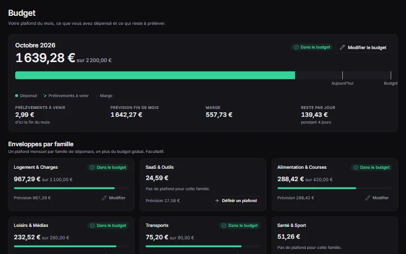Click the Logement & Charges card title

36,168
